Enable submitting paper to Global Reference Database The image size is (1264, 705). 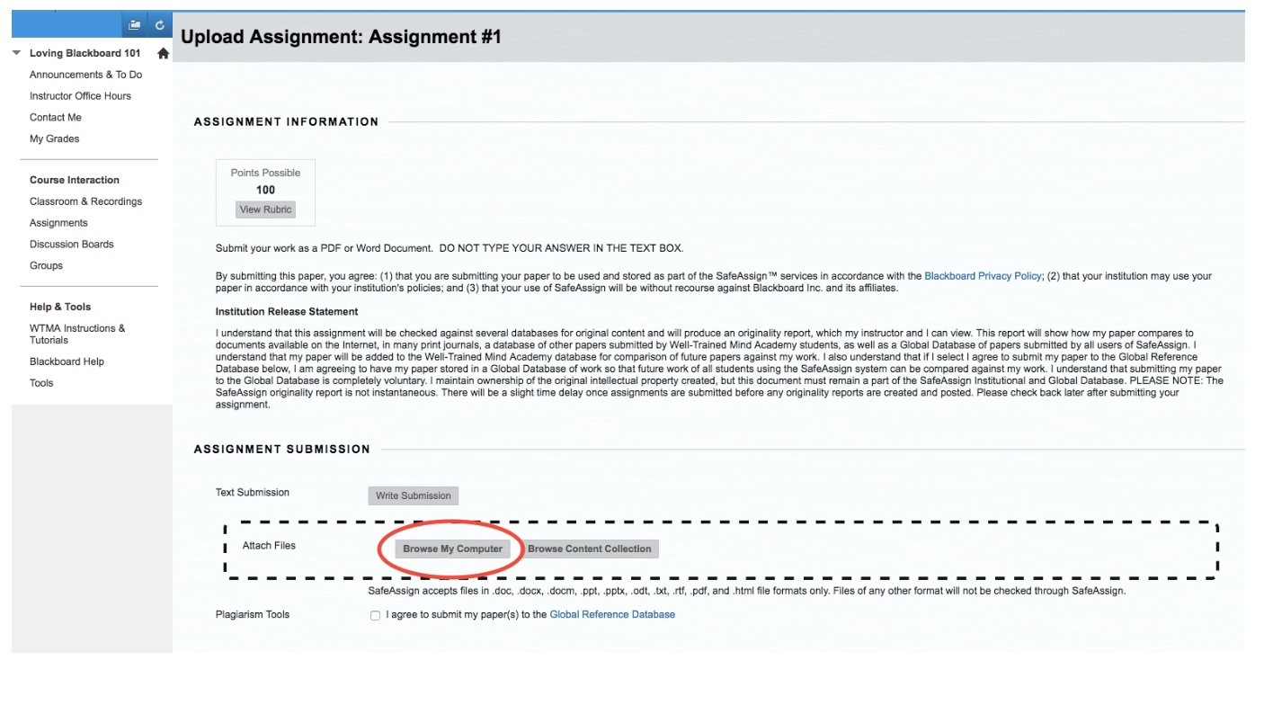coord(375,615)
